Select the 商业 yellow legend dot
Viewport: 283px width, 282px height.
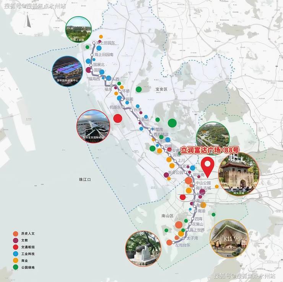click(x=16, y=261)
